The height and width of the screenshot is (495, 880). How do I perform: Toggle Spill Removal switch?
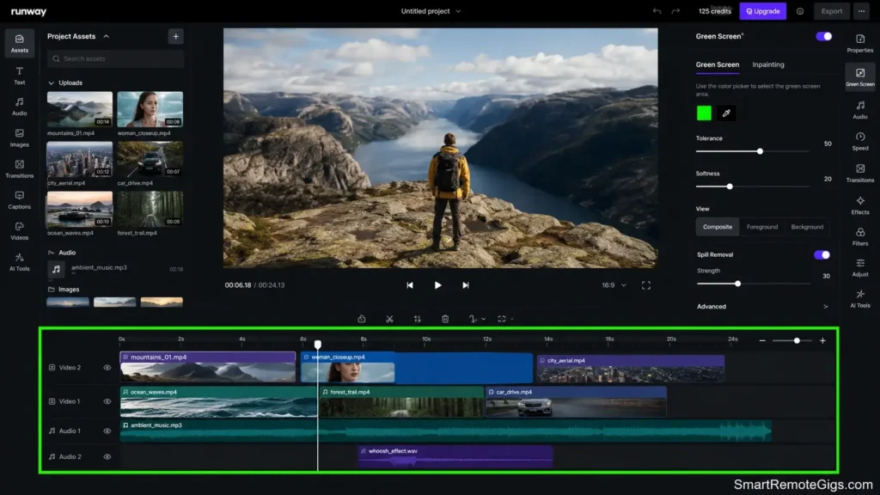tap(822, 254)
